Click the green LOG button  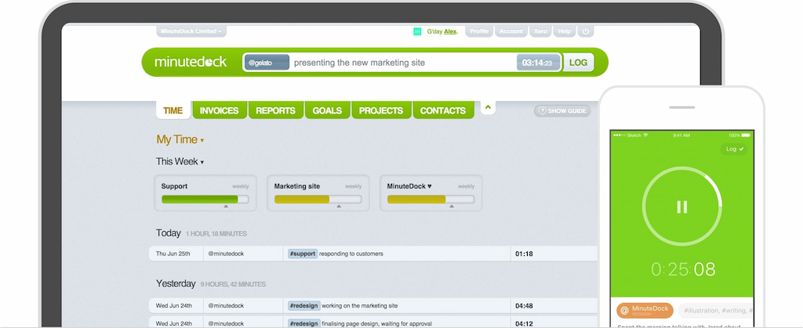click(x=578, y=63)
